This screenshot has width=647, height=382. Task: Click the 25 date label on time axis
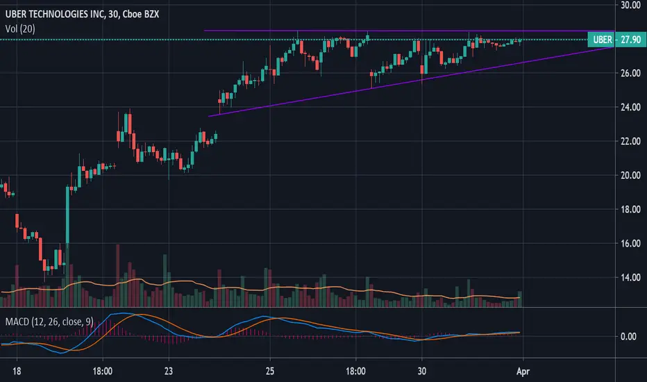(270, 372)
